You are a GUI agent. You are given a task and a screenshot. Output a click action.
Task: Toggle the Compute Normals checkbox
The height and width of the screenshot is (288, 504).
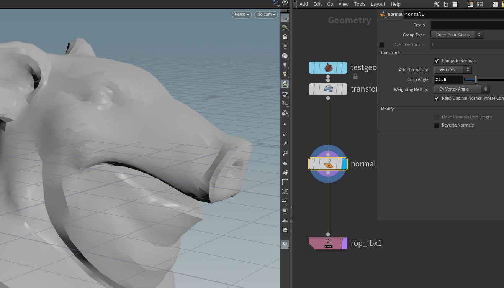pyautogui.click(x=437, y=61)
